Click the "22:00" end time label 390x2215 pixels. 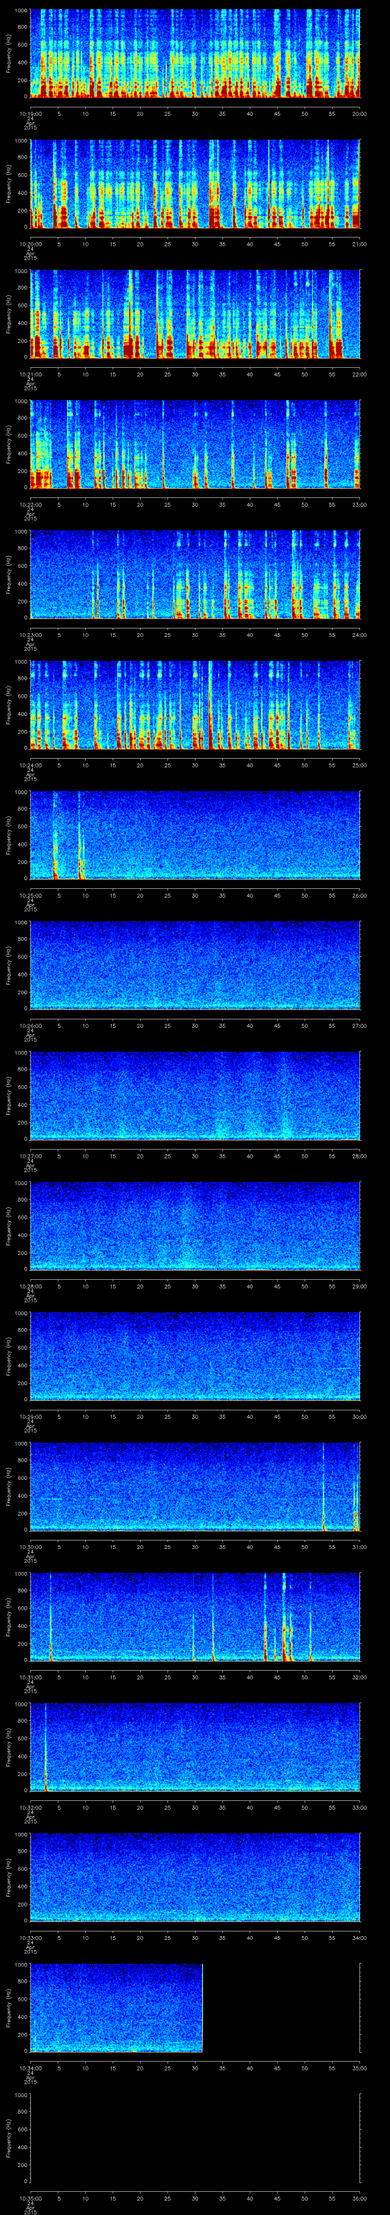click(x=359, y=374)
